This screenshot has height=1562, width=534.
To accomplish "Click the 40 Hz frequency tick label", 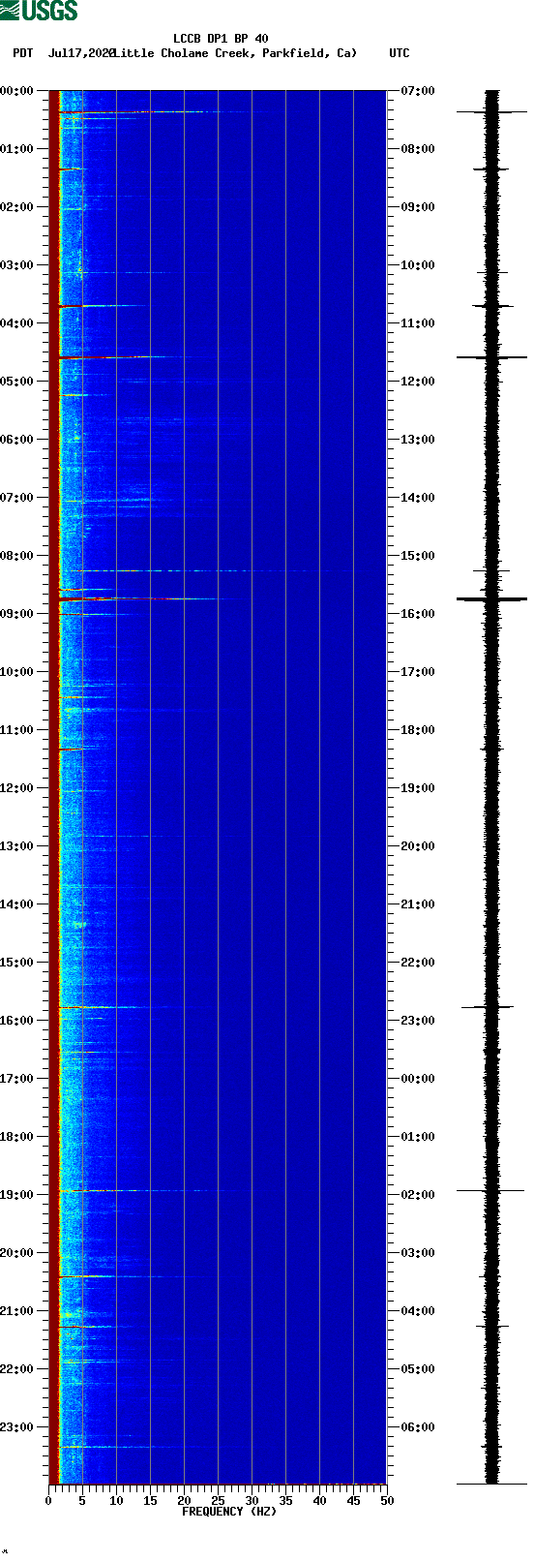I will (319, 1501).
